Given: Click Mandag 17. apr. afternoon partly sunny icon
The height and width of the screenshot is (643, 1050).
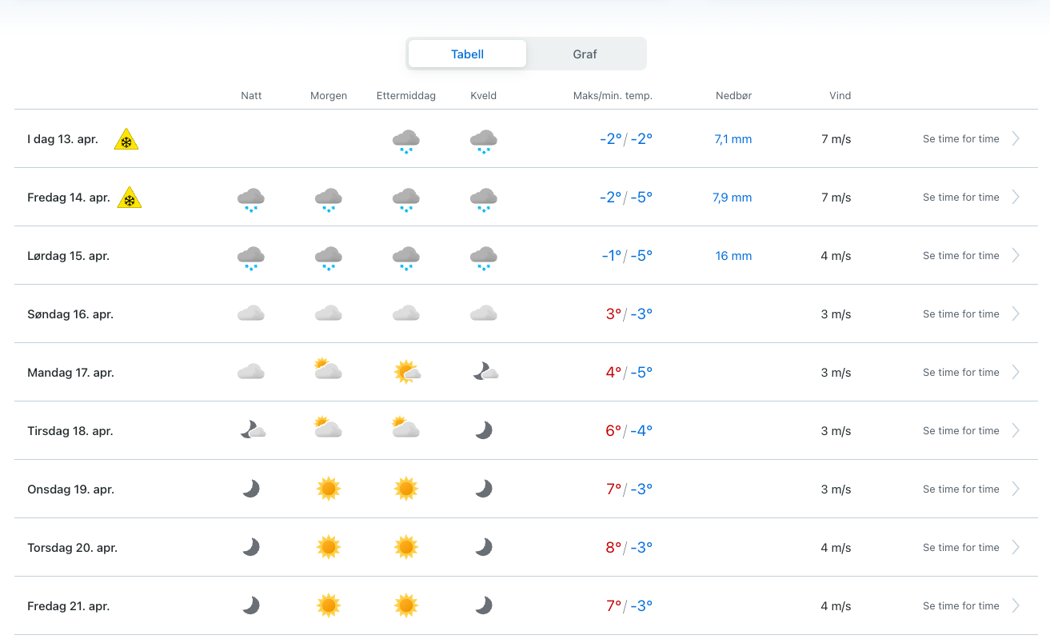Looking at the screenshot, I should pyautogui.click(x=406, y=372).
